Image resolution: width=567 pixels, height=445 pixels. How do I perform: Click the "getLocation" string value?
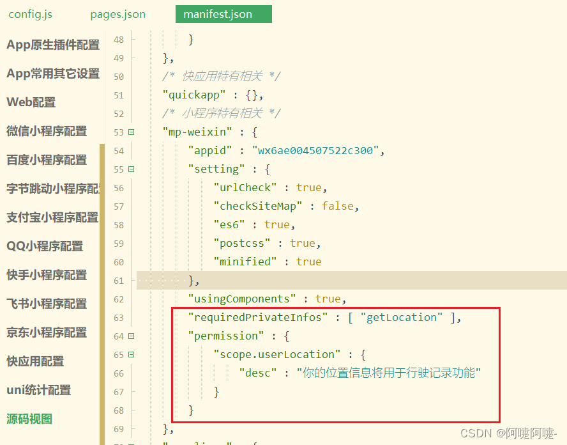click(402, 317)
